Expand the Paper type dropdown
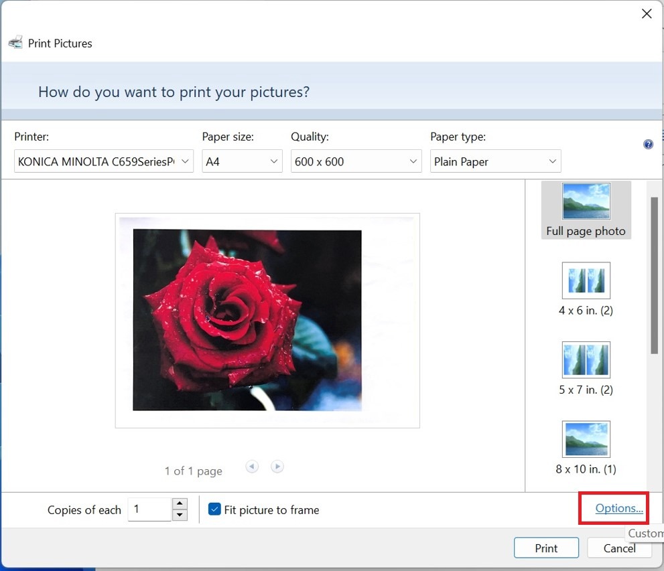The height and width of the screenshot is (571, 664). [x=495, y=161]
